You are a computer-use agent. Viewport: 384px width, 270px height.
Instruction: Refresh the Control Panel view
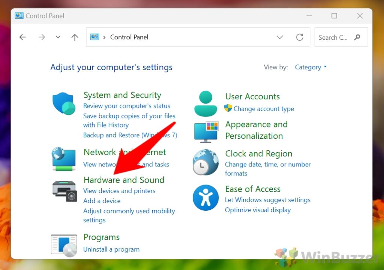pyautogui.click(x=300, y=37)
